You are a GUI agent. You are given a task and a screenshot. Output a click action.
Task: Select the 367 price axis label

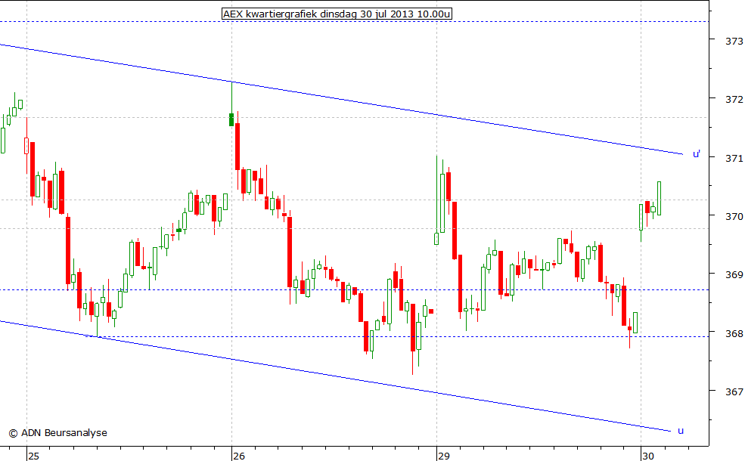[x=734, y=391]
